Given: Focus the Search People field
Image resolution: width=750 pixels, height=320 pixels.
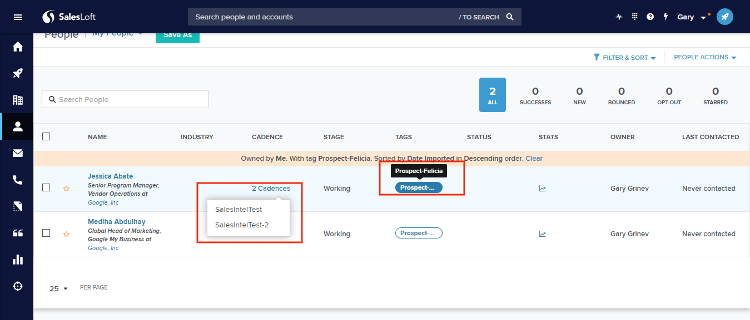Looking at the screenshot, I should (x=125, y=99).
